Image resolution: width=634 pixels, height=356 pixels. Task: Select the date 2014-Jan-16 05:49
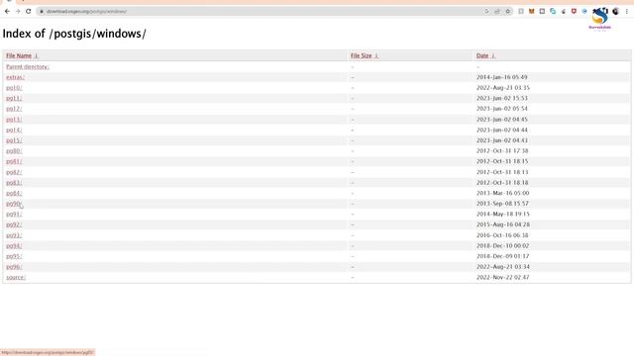[502, 77]
